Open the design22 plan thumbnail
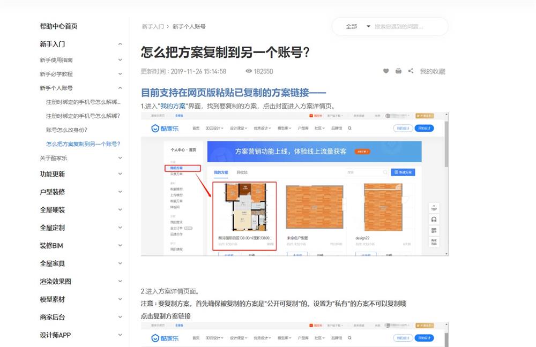536x347 pixels. pyautogui.click(x=383, y=207)
